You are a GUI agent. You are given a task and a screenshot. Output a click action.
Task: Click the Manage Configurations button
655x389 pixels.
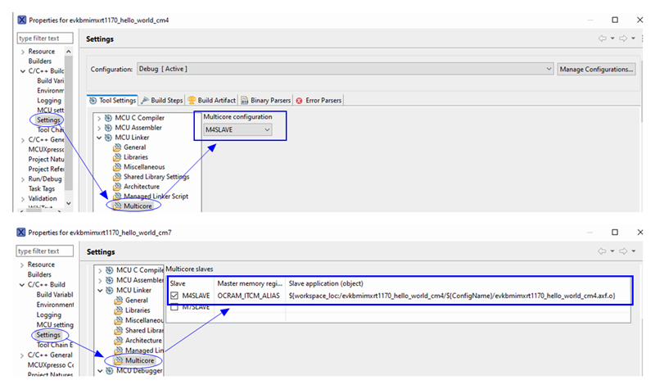[596, 69]
